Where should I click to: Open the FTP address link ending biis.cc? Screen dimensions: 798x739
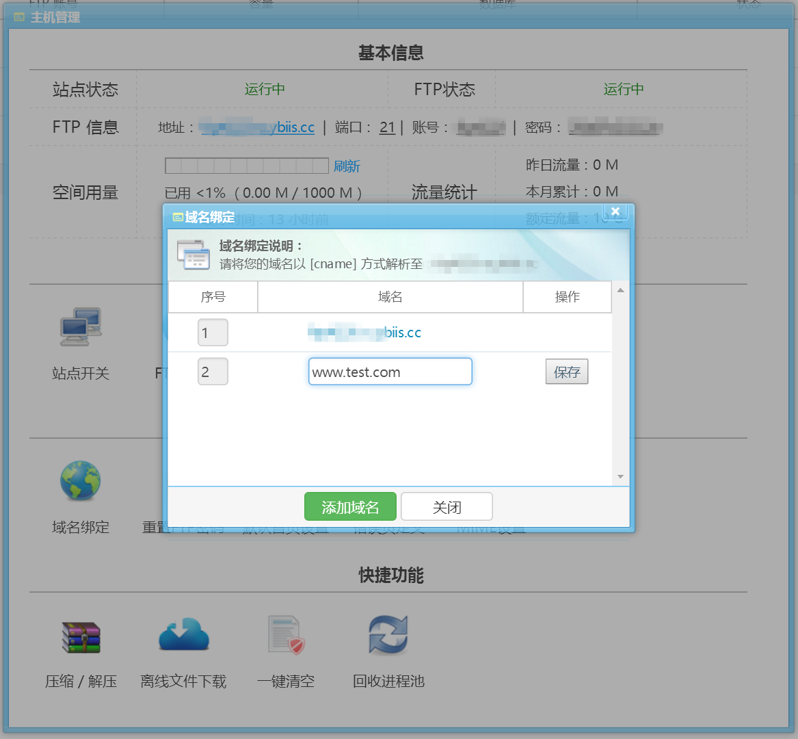(x=257, y=127)
